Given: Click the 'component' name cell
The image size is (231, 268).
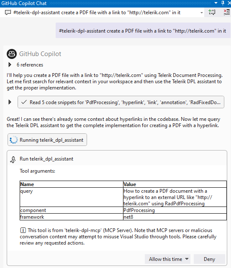Looking at the screenshot, I should pos(72,210).
